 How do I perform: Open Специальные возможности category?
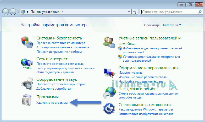click(x=145, y=105)
